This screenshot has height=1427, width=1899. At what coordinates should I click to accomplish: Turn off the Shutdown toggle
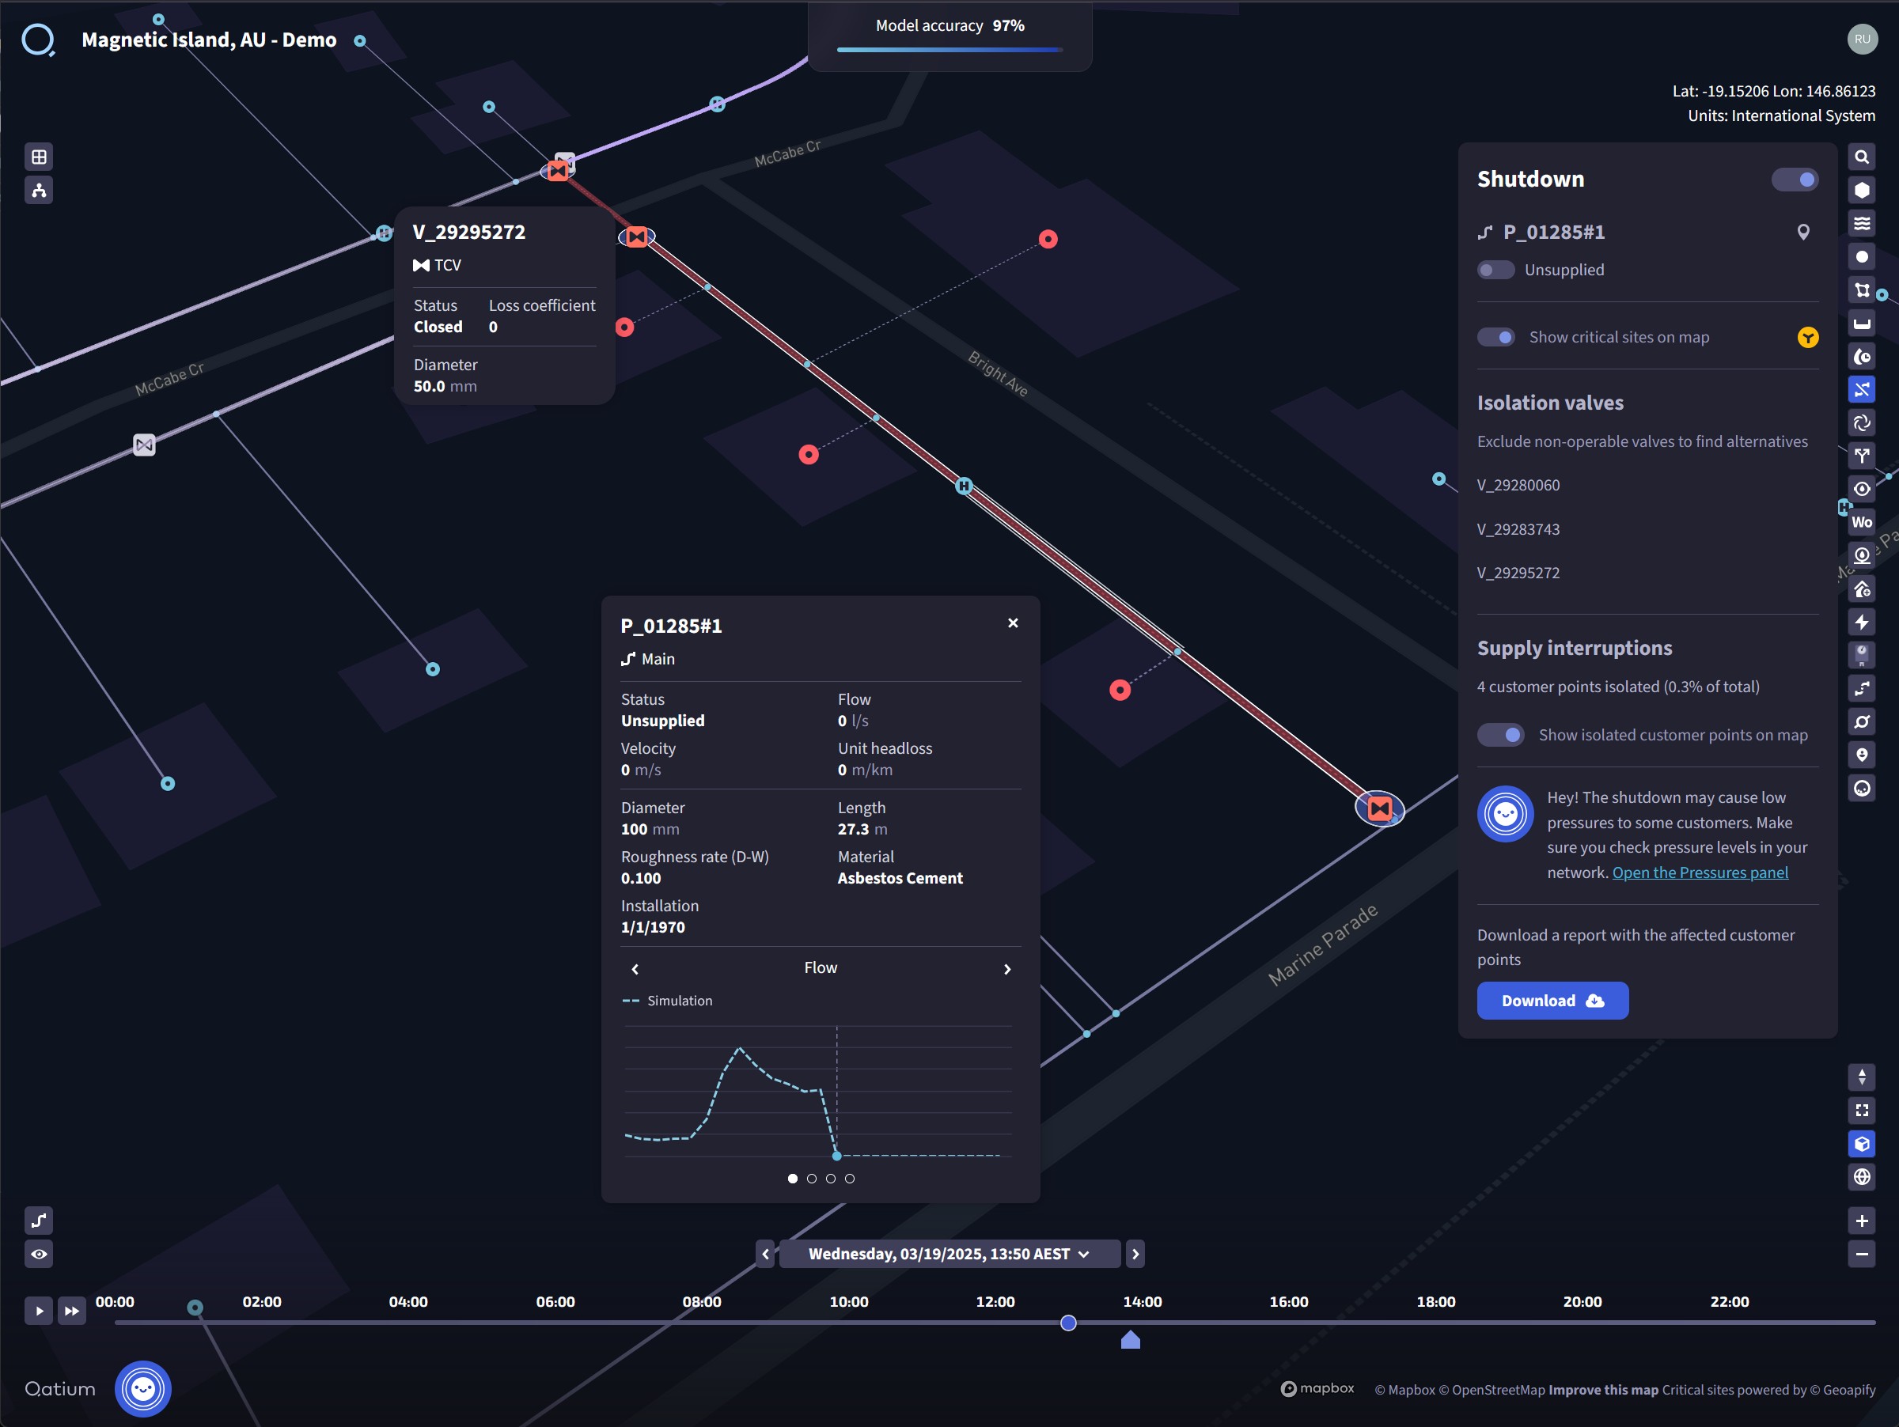(x=1795, y=180)
